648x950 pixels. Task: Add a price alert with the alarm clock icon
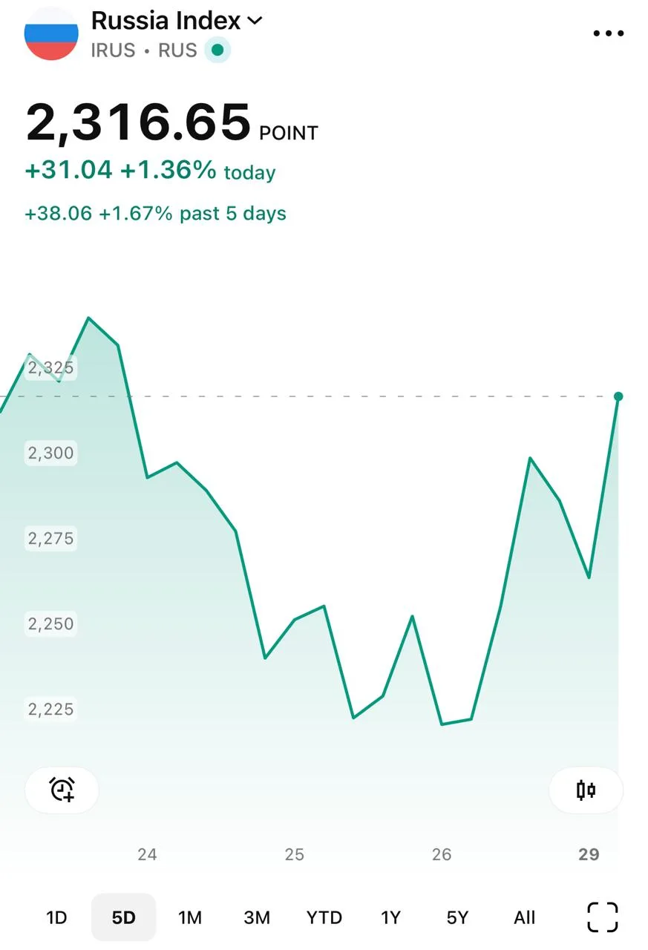click(62, 790)
